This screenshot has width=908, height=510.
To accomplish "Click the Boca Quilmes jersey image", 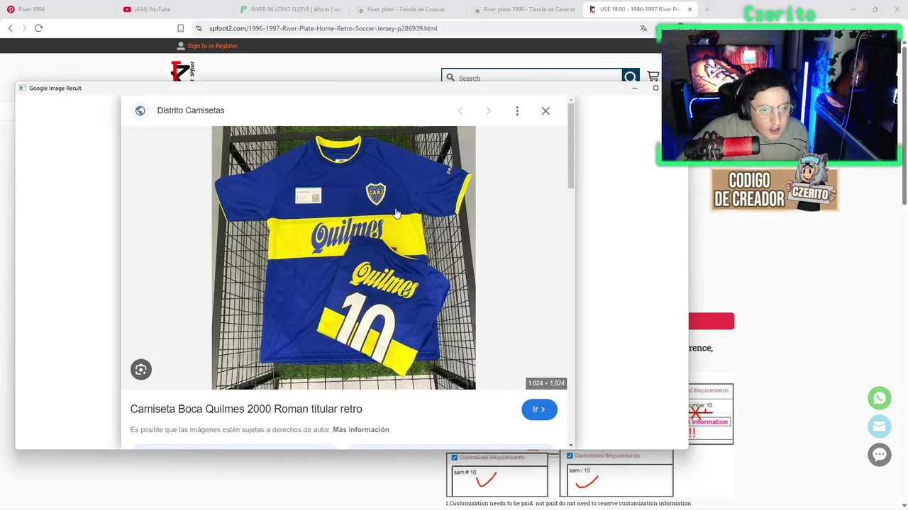I will click(343, 258).
